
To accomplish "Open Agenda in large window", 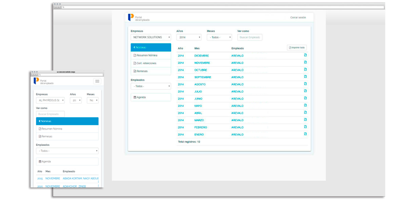I will 151,97.
